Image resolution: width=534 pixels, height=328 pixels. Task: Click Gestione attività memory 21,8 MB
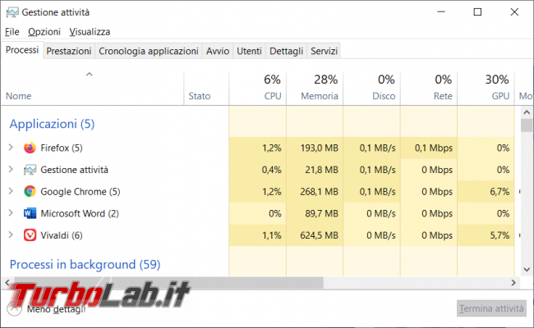coord(321,170)
